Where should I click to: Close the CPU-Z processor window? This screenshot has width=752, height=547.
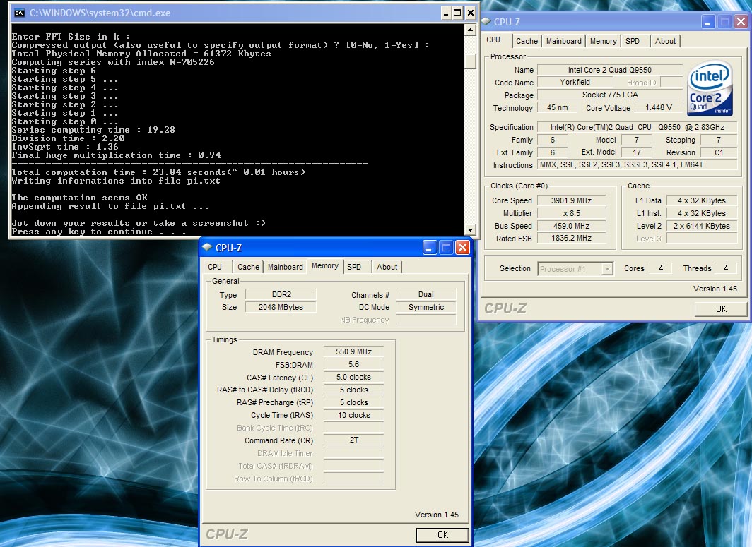click(741, 22)
